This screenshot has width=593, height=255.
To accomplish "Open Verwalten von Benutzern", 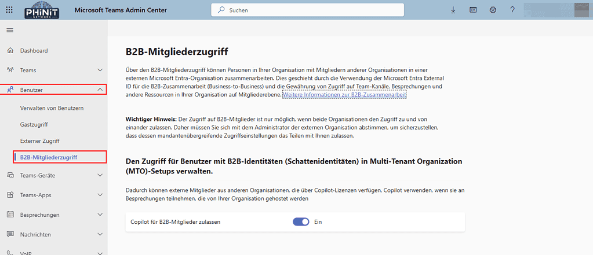I will (52, 109).
